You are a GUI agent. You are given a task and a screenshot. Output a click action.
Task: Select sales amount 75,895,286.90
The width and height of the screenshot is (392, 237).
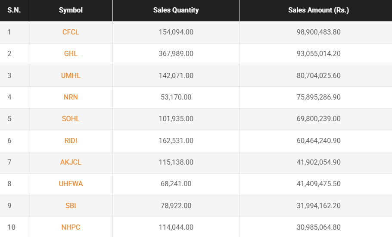(x=318, y=97)
